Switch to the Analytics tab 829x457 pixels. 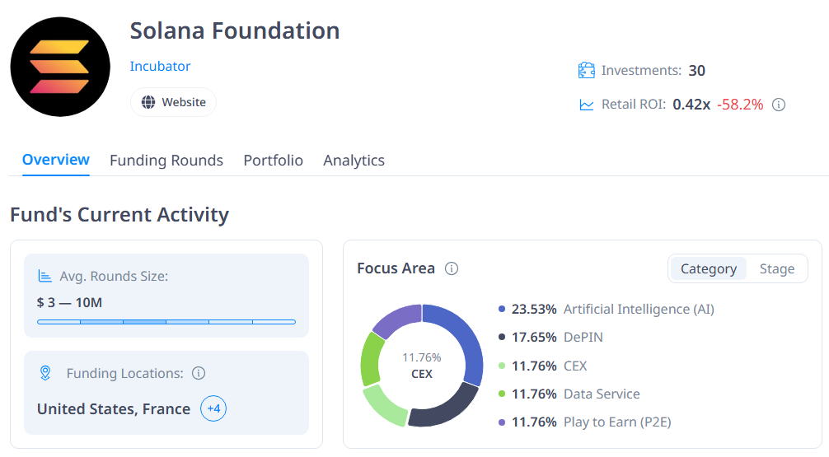[x=354, y=160]
